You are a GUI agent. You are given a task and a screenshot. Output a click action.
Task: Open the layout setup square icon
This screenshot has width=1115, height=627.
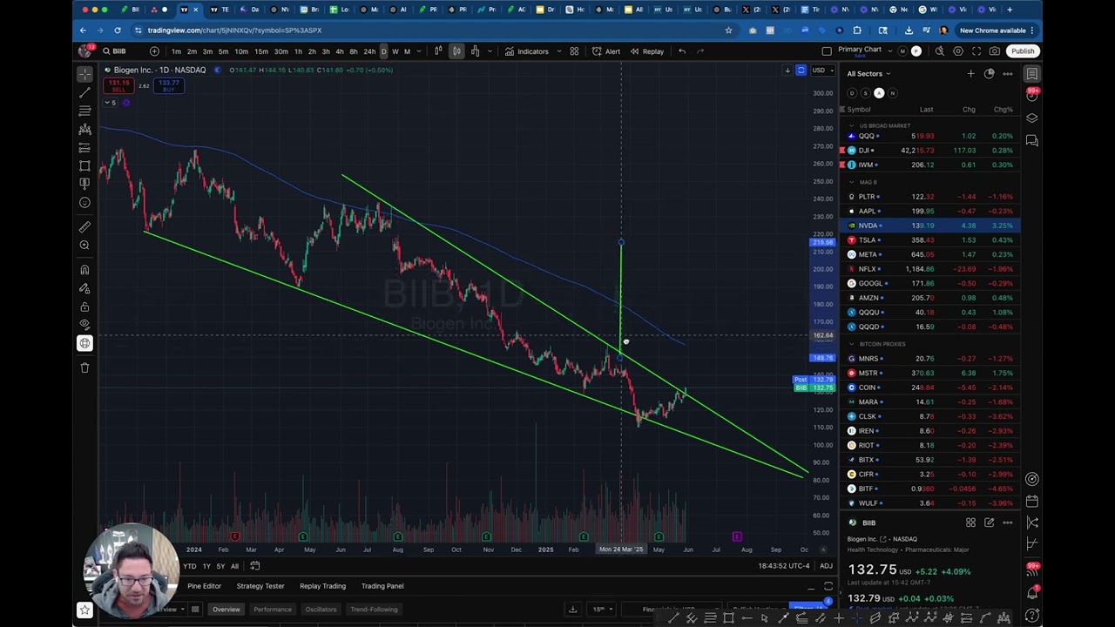(x=827, y=51)
